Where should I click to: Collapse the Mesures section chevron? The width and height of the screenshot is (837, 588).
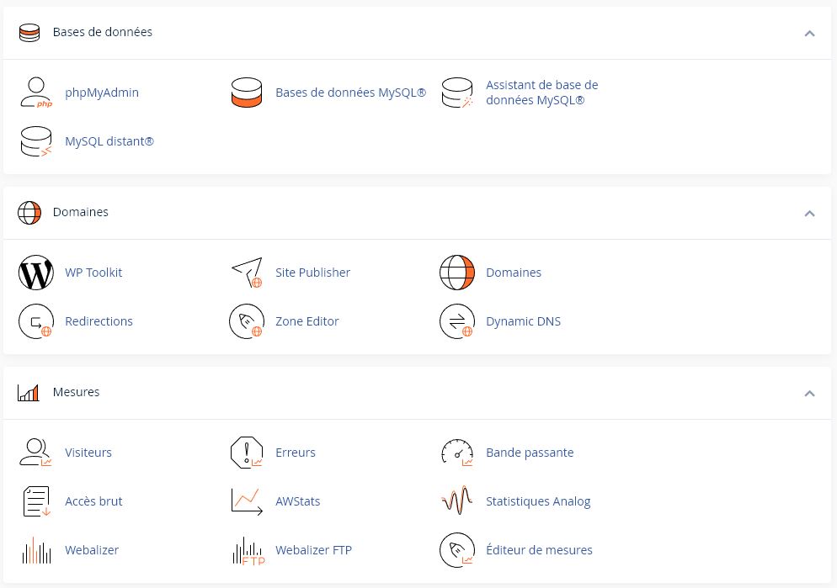pyautogui.click(x=809, y=394)
